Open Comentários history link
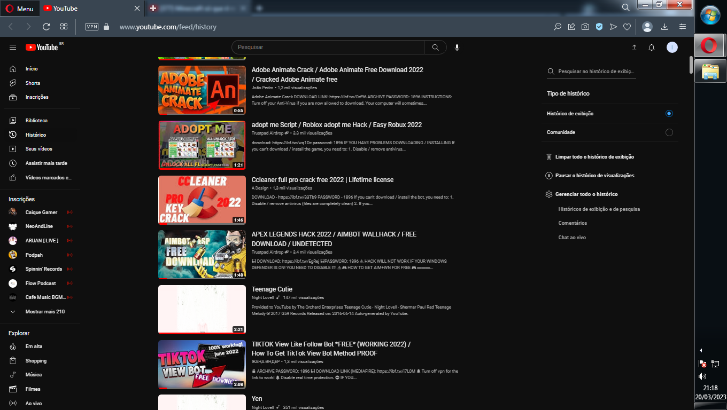The image size is (727, 410). [x=573, y=223]
